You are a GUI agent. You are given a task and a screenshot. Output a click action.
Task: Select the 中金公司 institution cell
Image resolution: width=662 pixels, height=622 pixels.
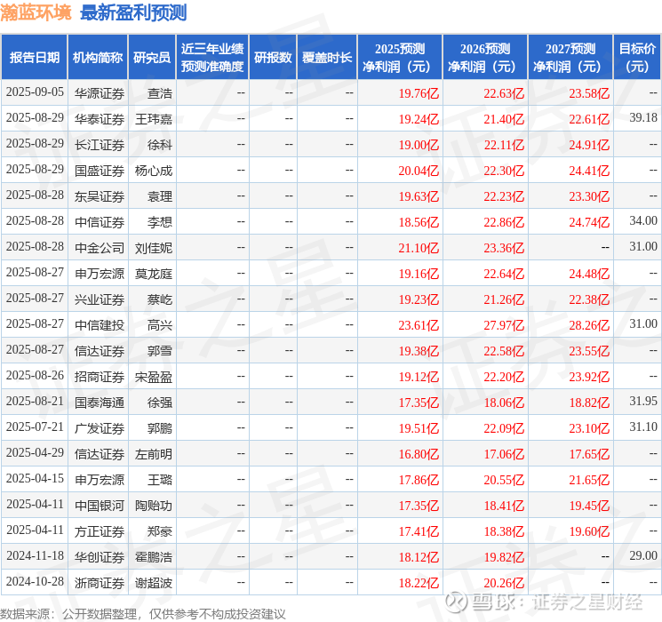[x=100, y=248]
